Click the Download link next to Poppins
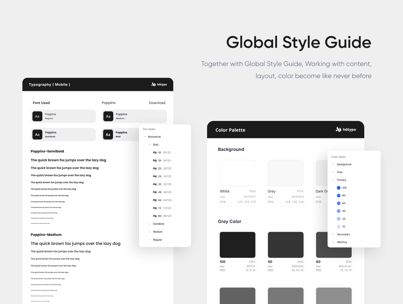 pyautogui.click(x=157, y=103)
